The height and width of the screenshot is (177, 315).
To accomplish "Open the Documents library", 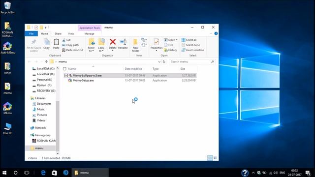I will point(42,104).
